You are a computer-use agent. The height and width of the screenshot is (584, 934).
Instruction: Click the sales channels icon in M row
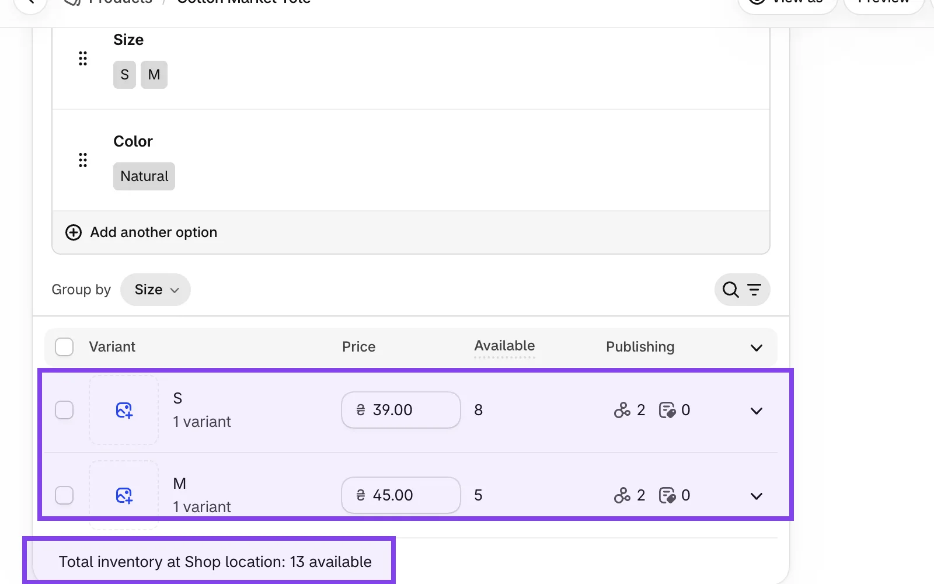(622, 495)
